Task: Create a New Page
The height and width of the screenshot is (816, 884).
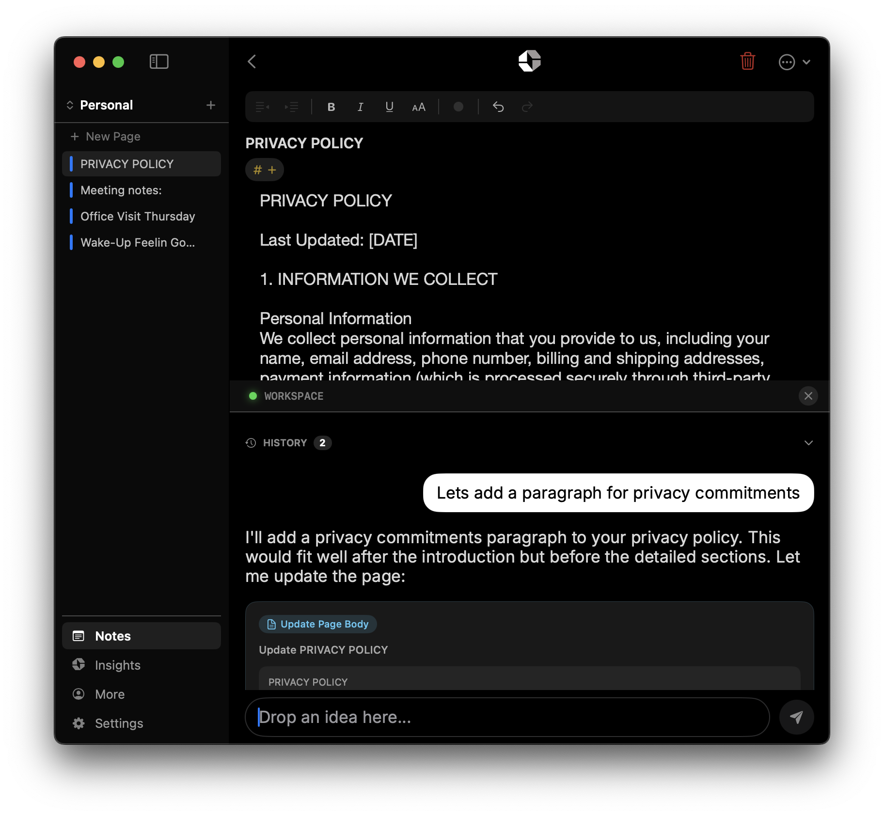Action: pyautogui.click(x=106, y=137)
